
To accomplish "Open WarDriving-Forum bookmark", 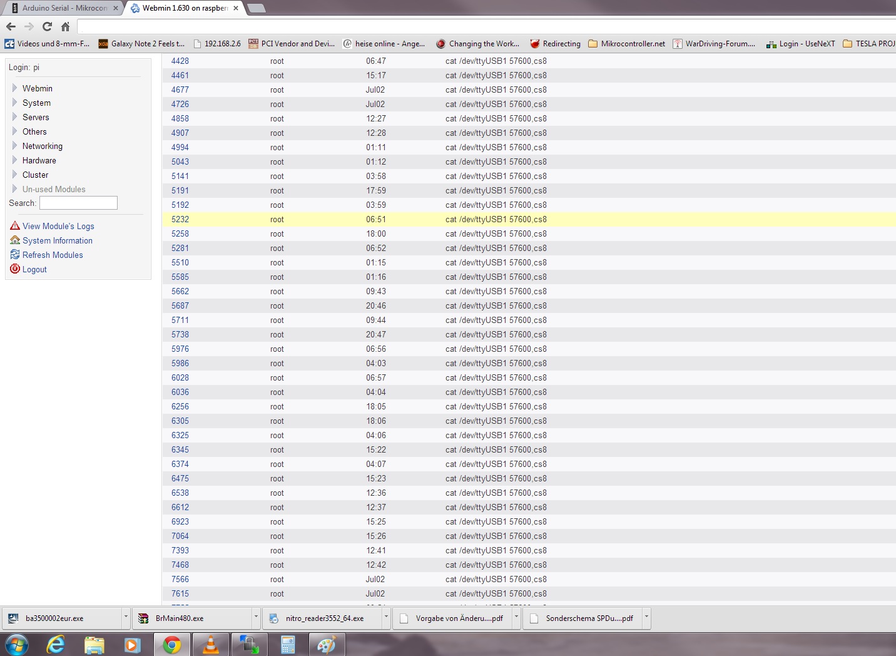I will pyautogui.click(x=714, y=44).
